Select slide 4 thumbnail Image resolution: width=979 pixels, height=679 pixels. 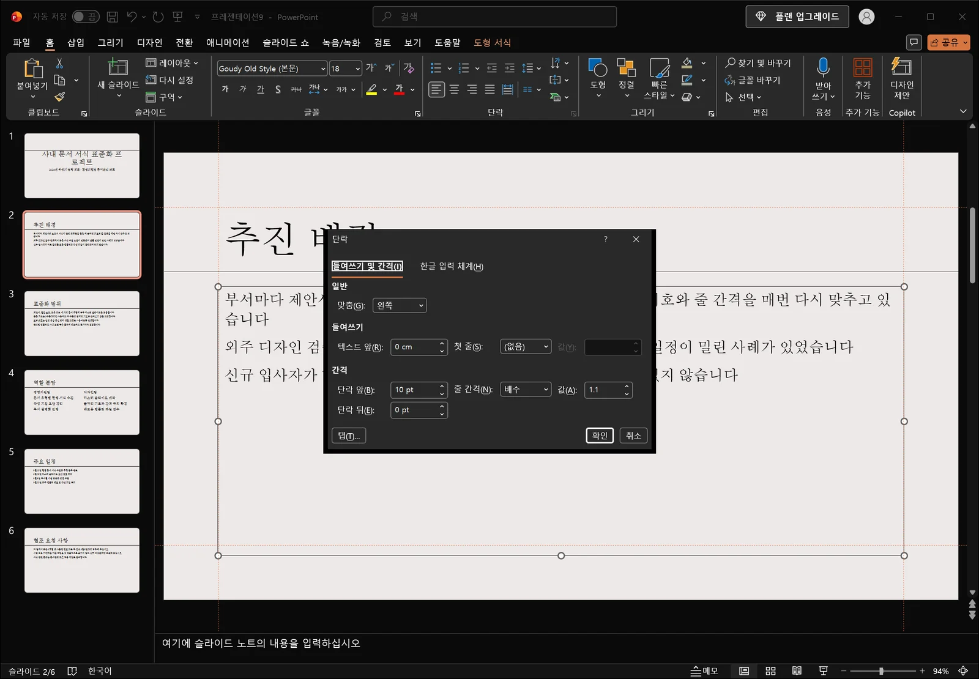point(82,402)
